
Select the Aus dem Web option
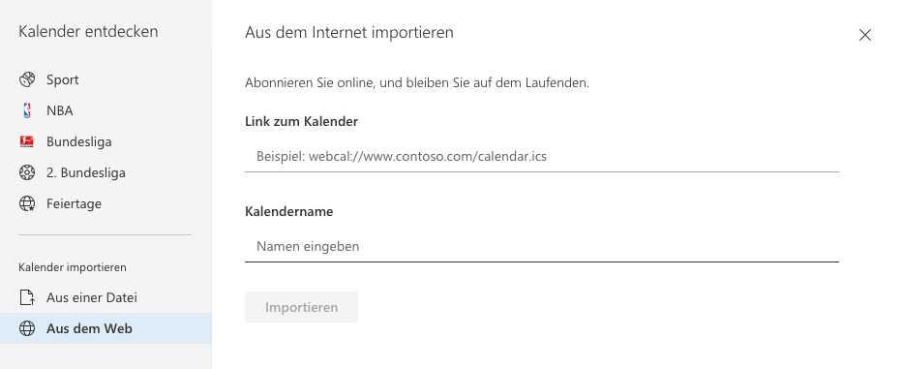105,328
